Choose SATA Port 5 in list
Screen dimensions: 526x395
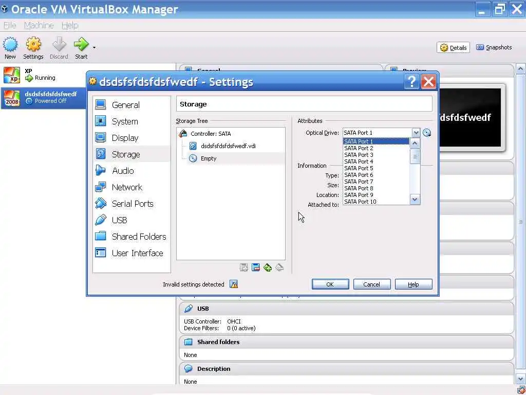click(376, 168)
